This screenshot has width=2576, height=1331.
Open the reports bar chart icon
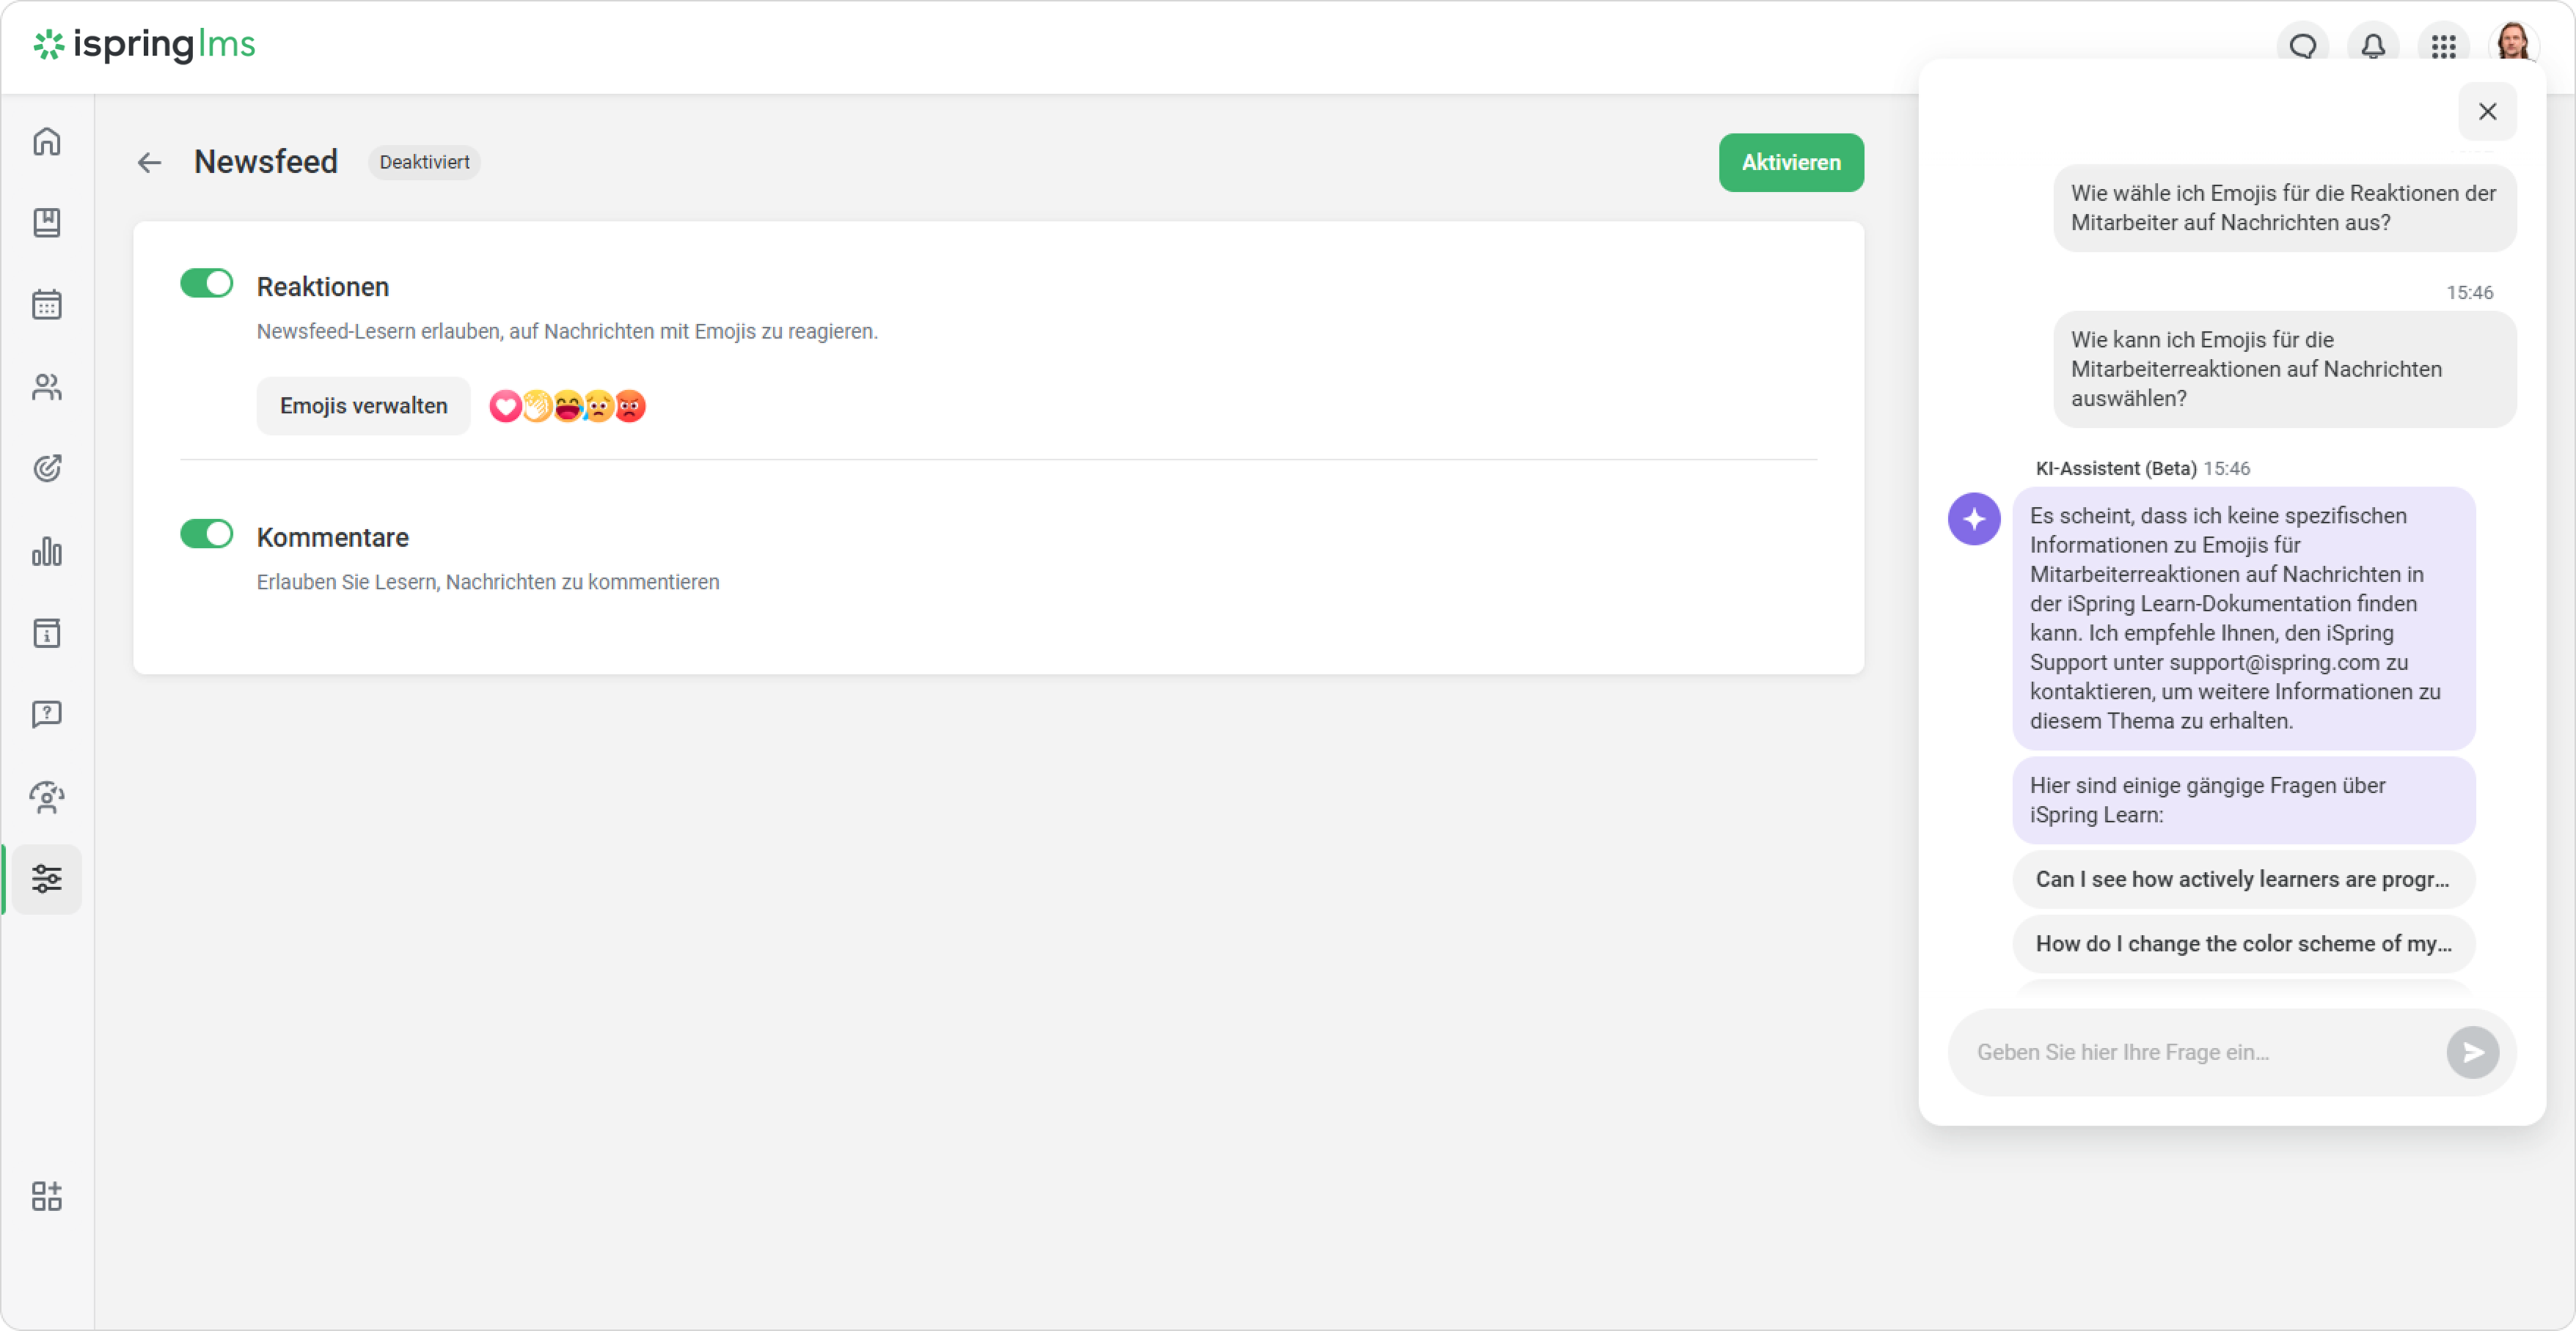47,550
